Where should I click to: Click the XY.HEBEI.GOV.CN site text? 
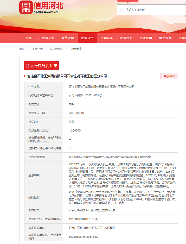pyautogui.click(x=46, y=12)
